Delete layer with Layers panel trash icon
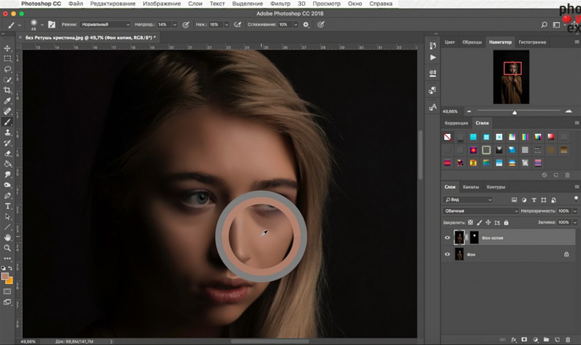Screen dimensions: 581x345 [x=568, y=339]
